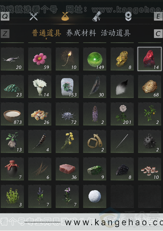Screen dimensions: 163x231
Task: Open the map pin marker category
Action: click(128, 16)
